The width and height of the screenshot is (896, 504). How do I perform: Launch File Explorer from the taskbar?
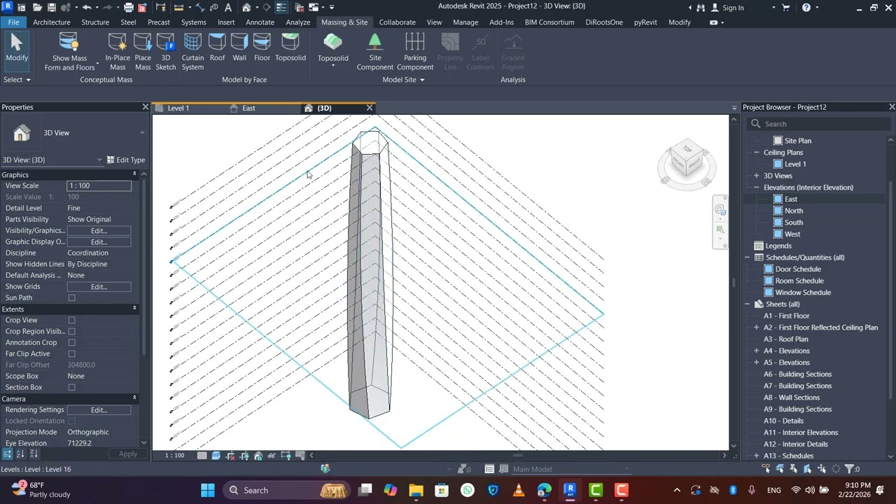click(x=416, y=490)
